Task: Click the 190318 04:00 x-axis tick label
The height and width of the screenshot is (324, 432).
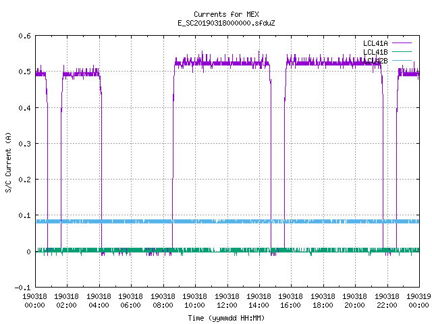Action: coord(99,301)
